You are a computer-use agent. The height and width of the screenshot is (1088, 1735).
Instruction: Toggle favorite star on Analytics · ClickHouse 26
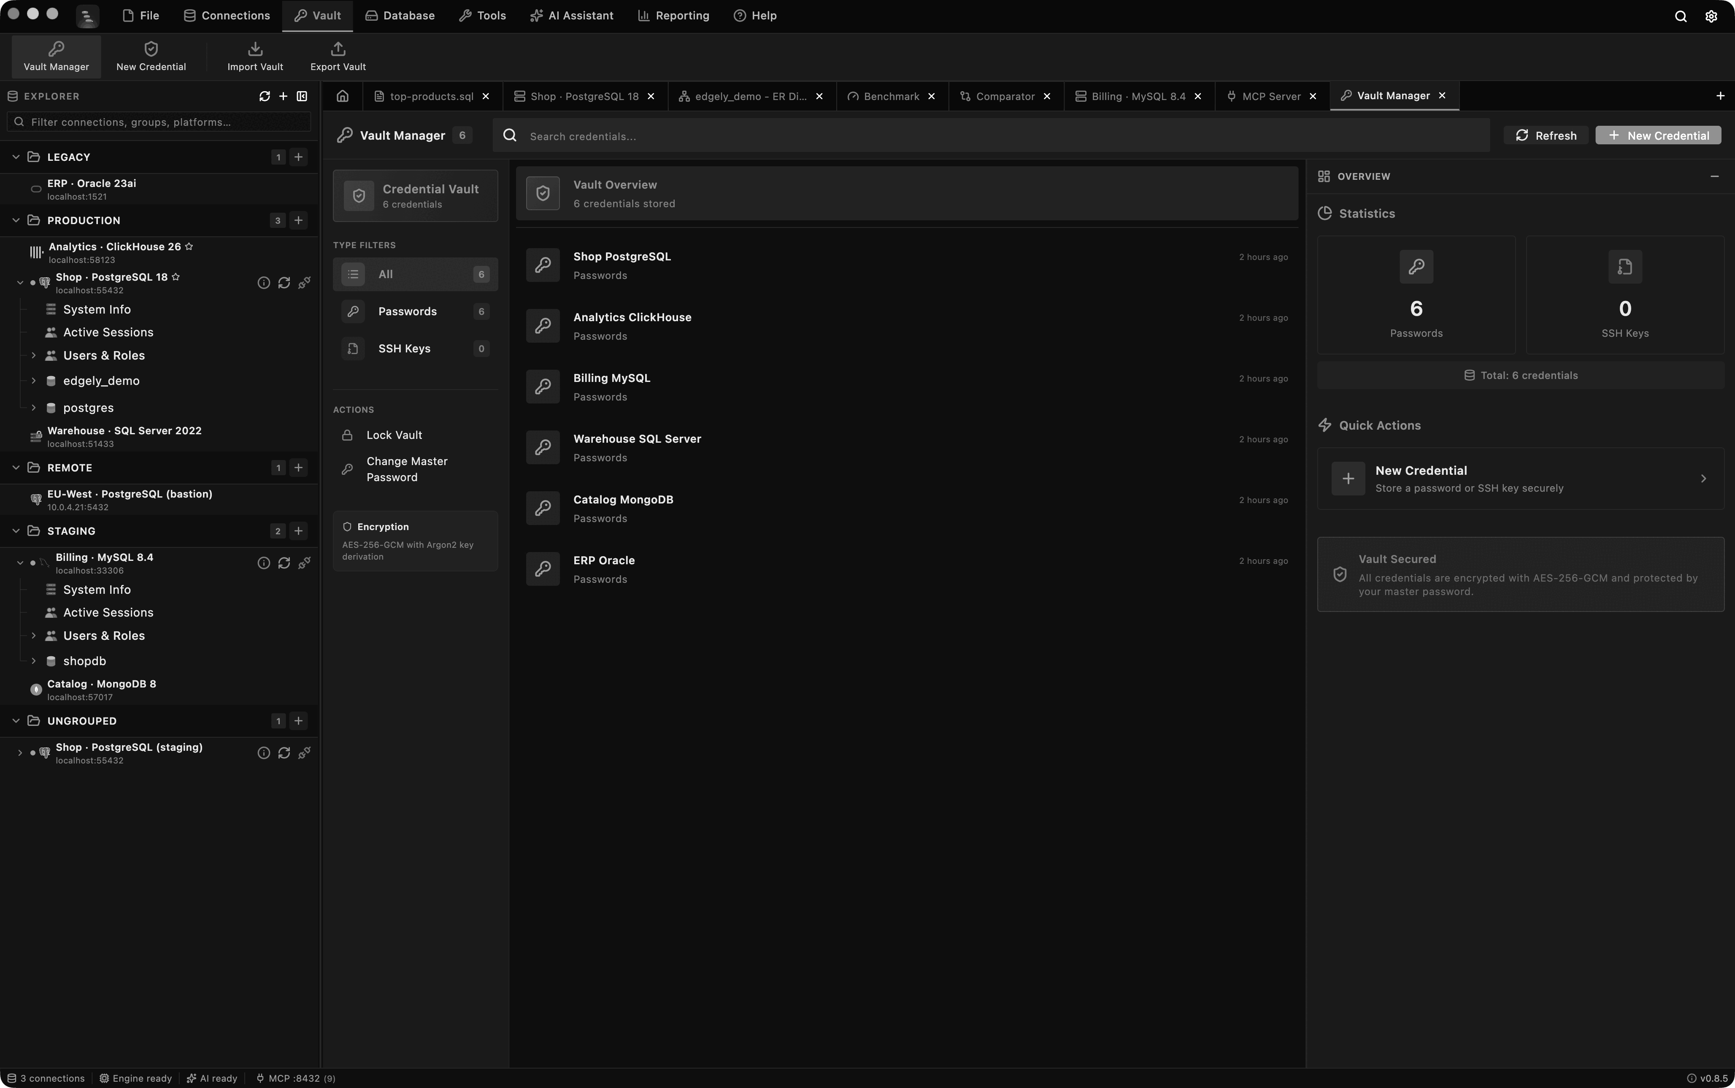pyautogui.click(x=189, y=246)
